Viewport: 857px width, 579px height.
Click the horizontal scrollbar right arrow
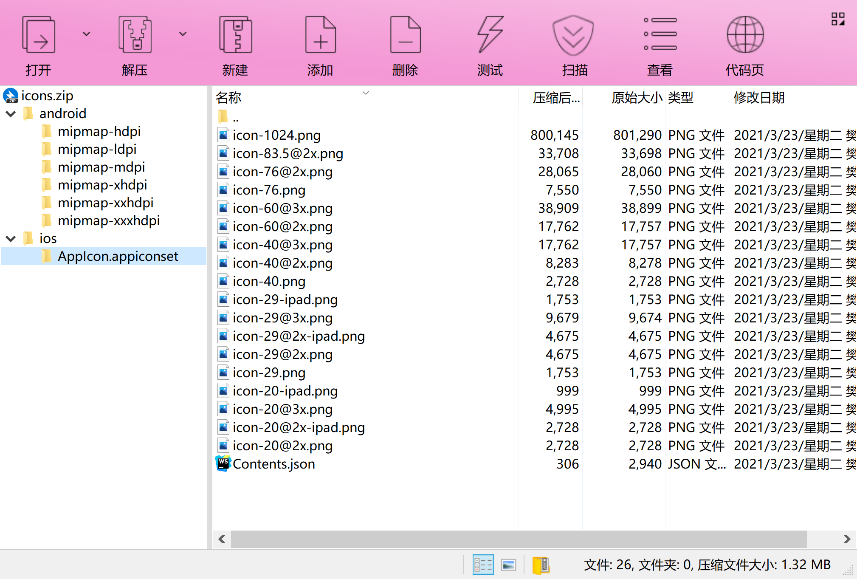click(847, 539)
